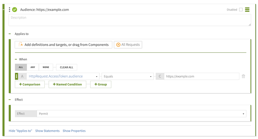Image resolution: width=258 pixels, height=139 pixels.
Task: Add a new Comparison
Action: pyautogui.click(x=30, y=84)
